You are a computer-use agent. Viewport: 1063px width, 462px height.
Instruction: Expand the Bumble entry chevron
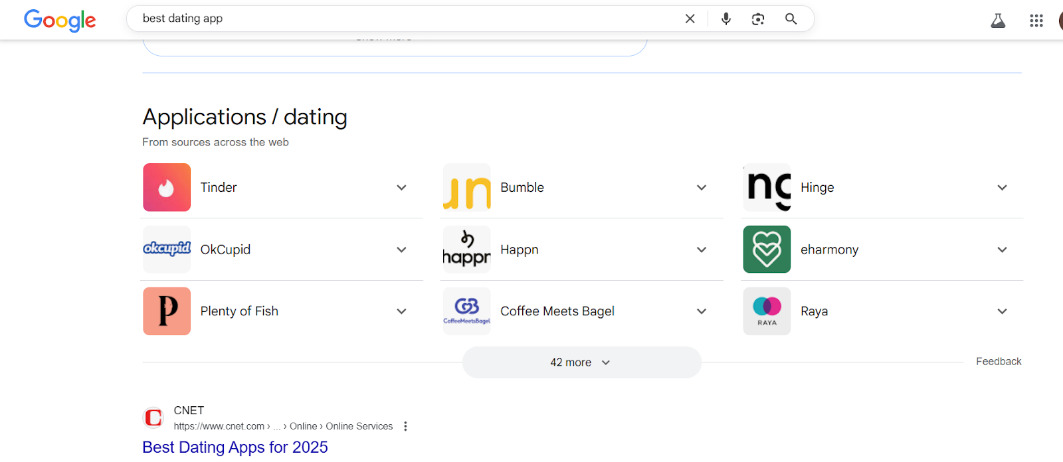tap(702, 187)
